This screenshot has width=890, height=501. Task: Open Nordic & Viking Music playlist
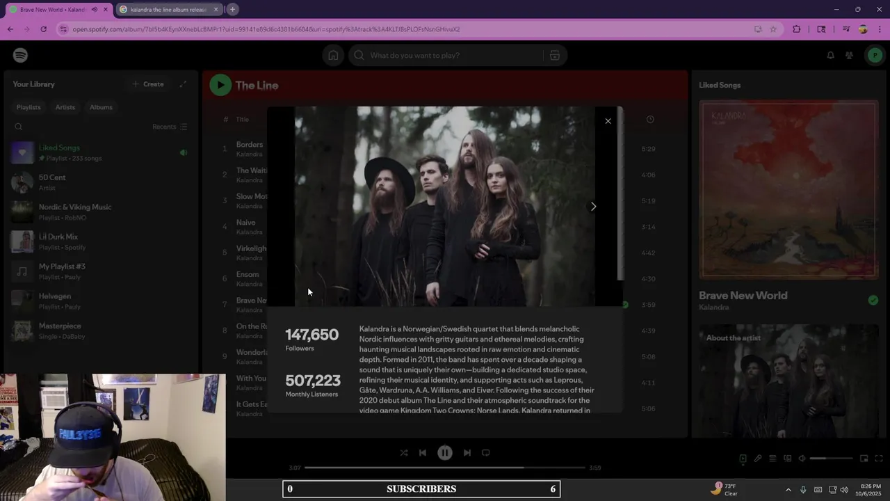pos(99,212)
